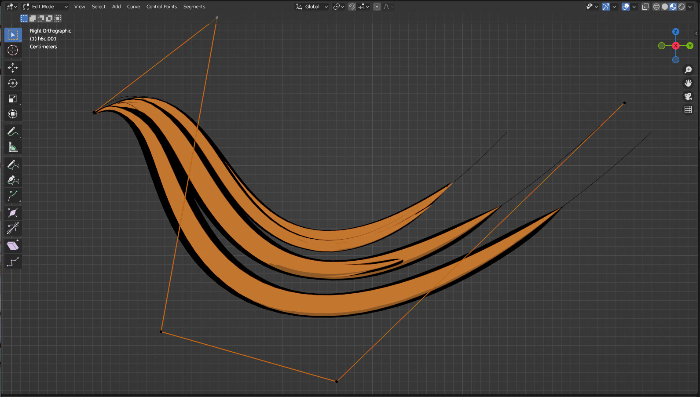The image size is (700, 397).
Task: Open the Segments menu
Action: (x=194, y=7)
